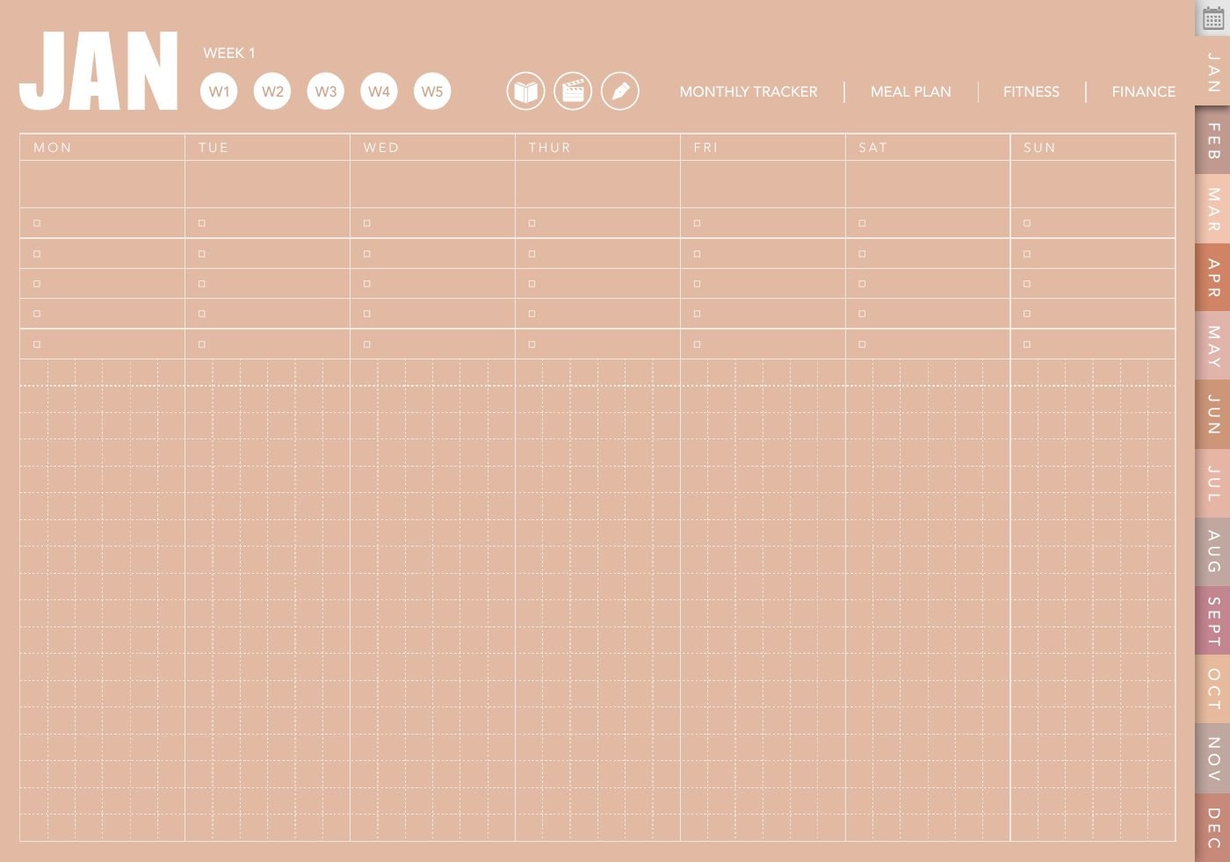Click the large JAN month title

point(99,72)
